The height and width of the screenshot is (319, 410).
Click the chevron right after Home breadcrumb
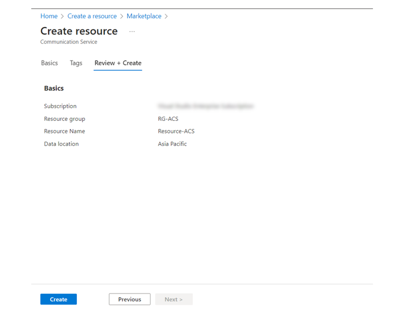coord(62,16)
